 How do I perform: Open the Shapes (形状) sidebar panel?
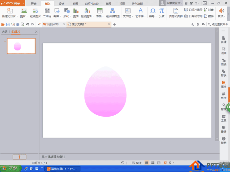tap(223, 73)
